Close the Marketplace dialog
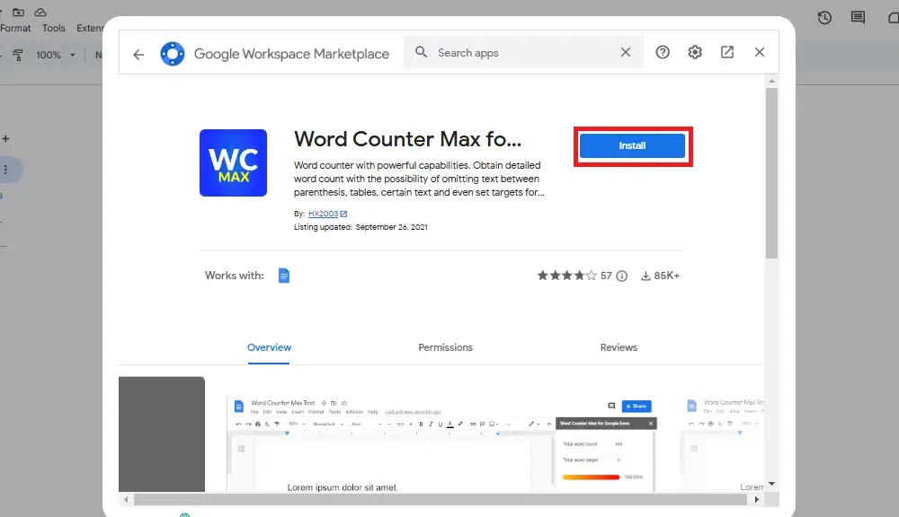This screenshot has width=899, height=517. [x=760, y=52]
